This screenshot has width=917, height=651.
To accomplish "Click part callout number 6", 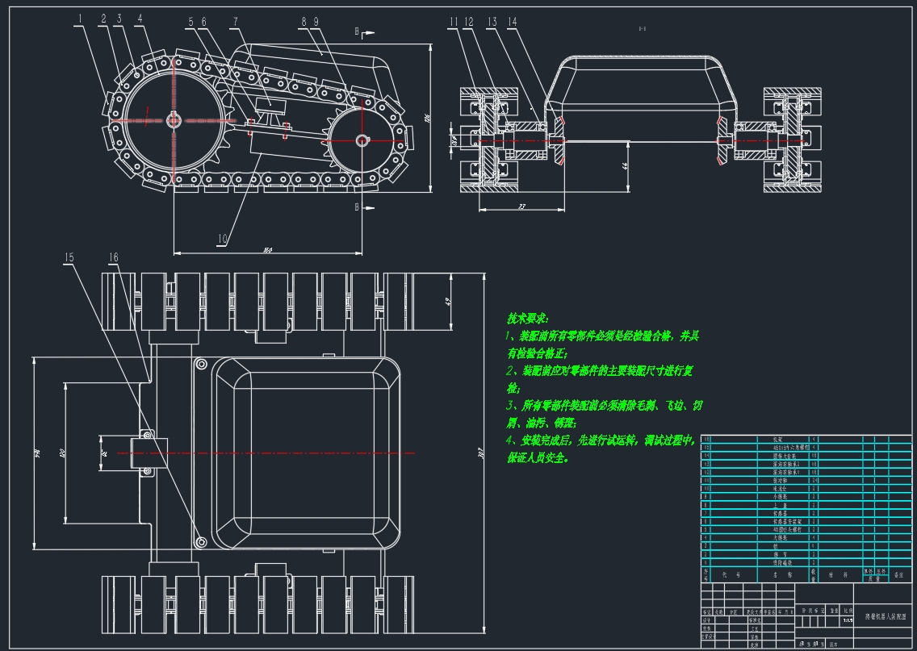I will pos(203,23).
